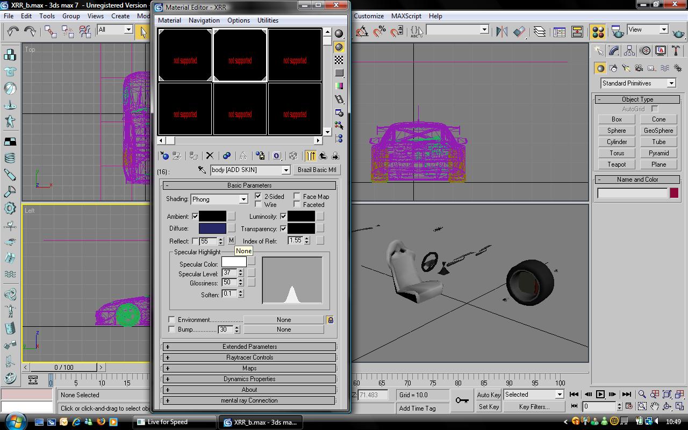Click the Diffuse color swatch

click(212, 228)
